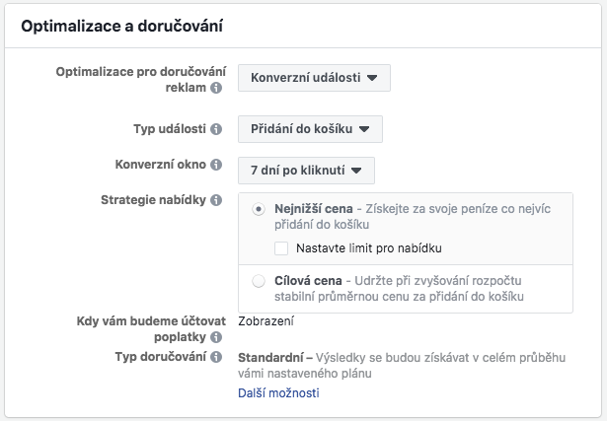607x421 pixels.
Task: Click the Zobrazení charge value text
Action: (x=266, y=321)
